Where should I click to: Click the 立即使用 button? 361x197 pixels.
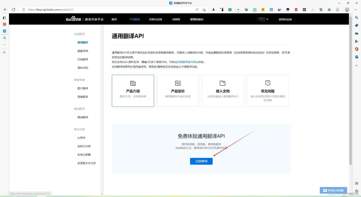(201, 161)
